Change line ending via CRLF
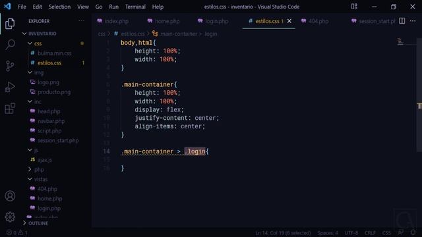The height and width of the screenshot is (237, 422). (370, 232)
